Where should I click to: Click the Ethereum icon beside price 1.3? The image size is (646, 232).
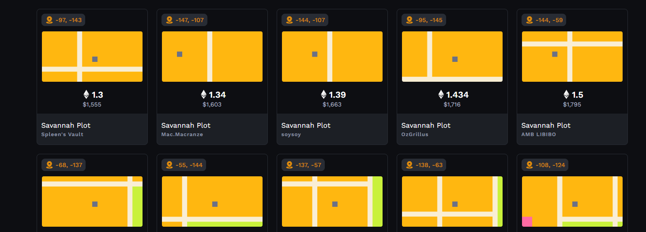(86, 95)
